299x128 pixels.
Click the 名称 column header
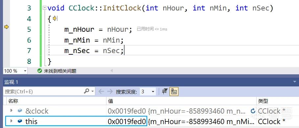[13, 101]
